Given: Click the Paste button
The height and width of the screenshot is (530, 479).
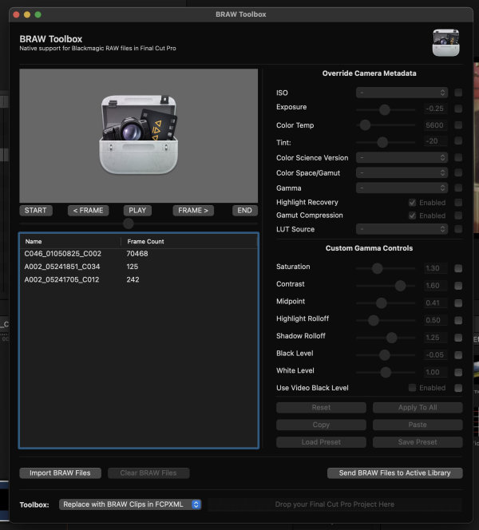Looking at the screenshot, I should [x=418, y=425].
